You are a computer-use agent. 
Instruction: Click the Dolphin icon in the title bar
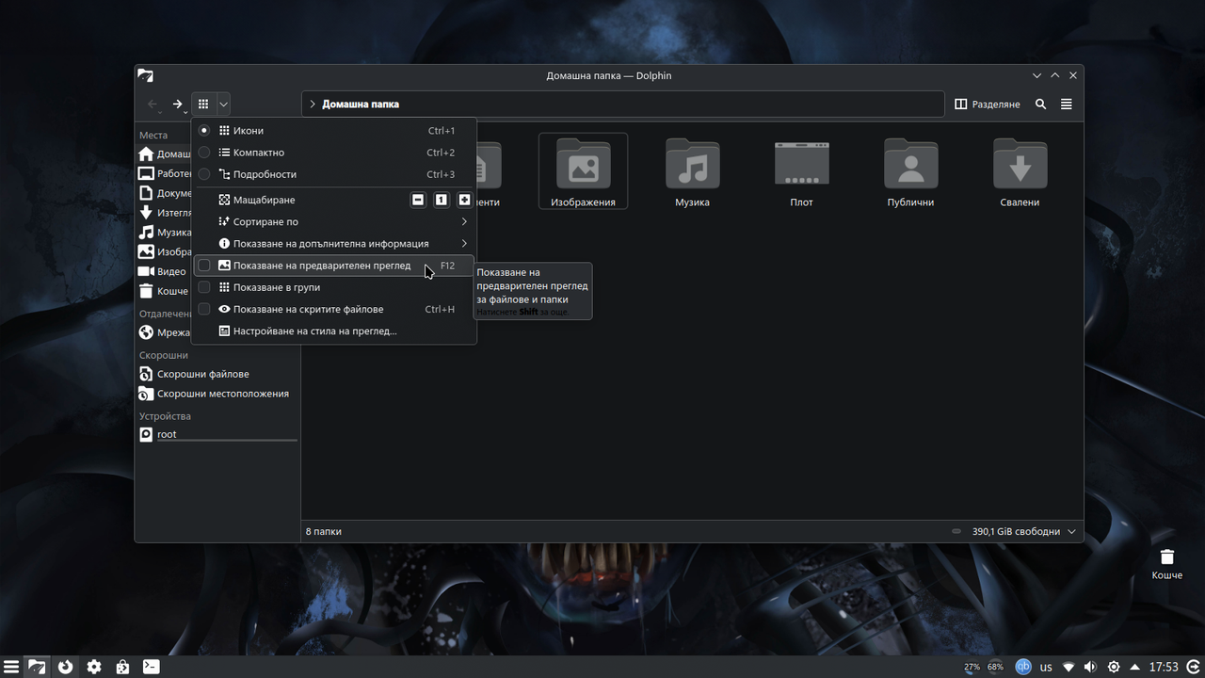(145, 75)
